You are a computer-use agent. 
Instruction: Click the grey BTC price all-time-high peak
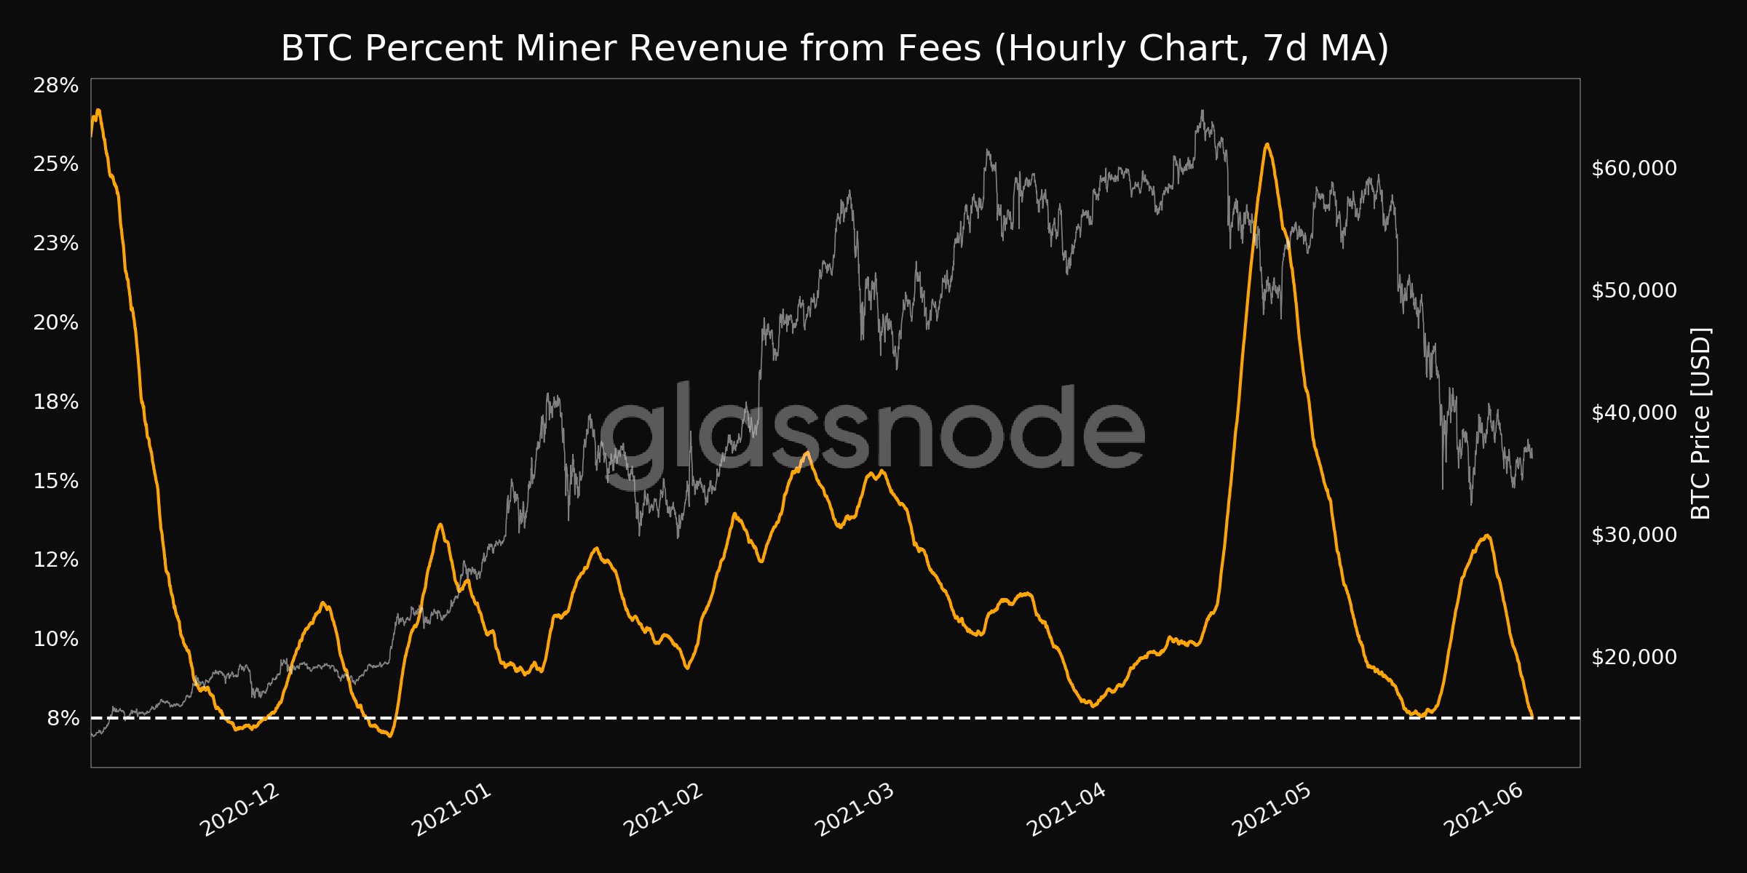pyautogui.click(x=1202, y=112)
